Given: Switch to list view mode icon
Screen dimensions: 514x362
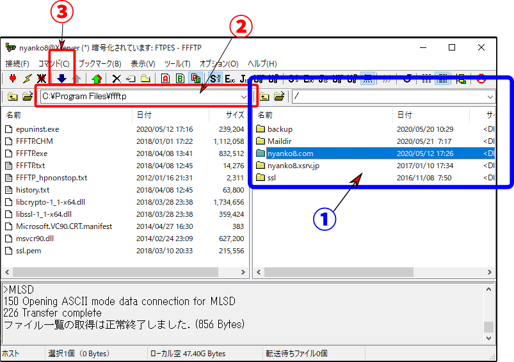Looking at the screenshot, I should 426,79.
